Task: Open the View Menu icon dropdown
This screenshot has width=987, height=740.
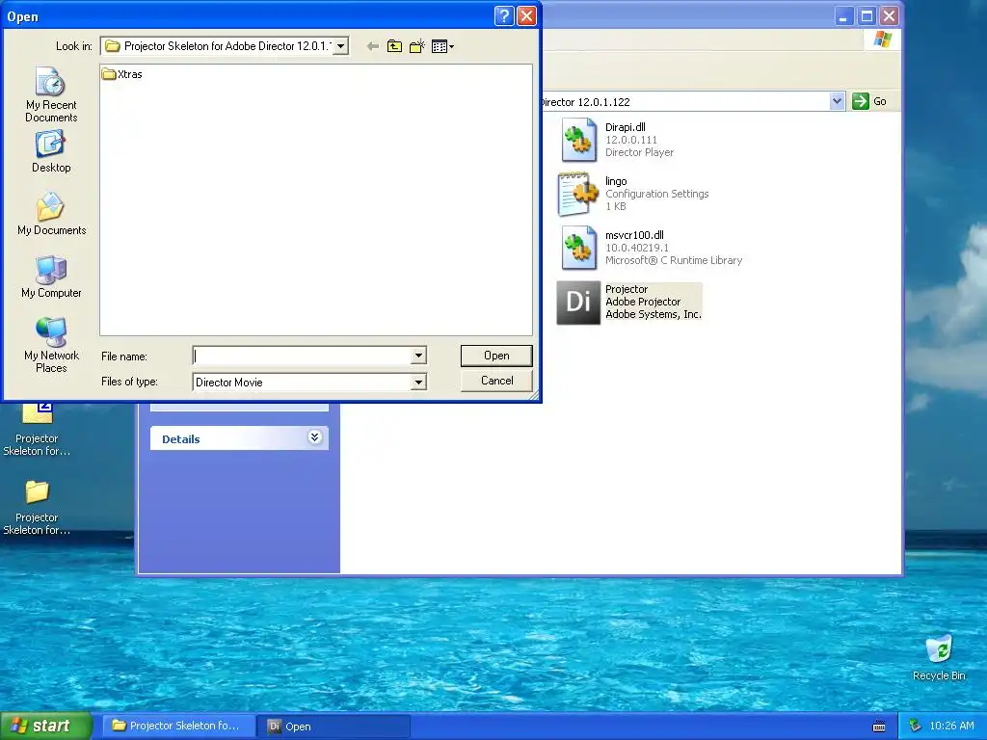Action: [442, 46]
